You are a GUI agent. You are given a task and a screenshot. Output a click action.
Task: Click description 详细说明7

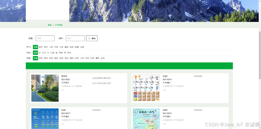coord(97,110)
